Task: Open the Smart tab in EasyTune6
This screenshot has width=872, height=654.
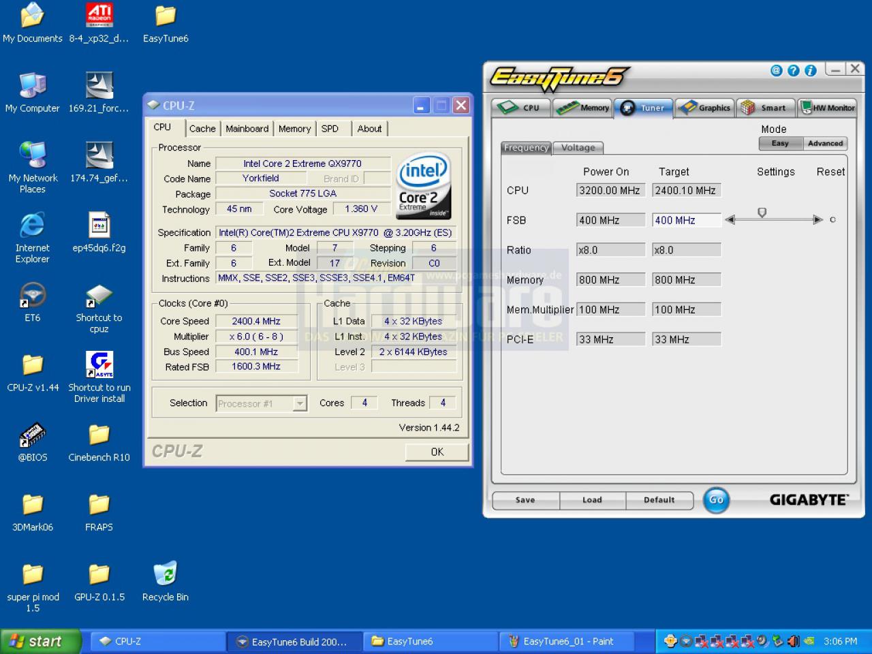Action: 766,108
